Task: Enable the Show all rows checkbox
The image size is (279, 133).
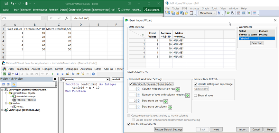Action: [195, 95]
